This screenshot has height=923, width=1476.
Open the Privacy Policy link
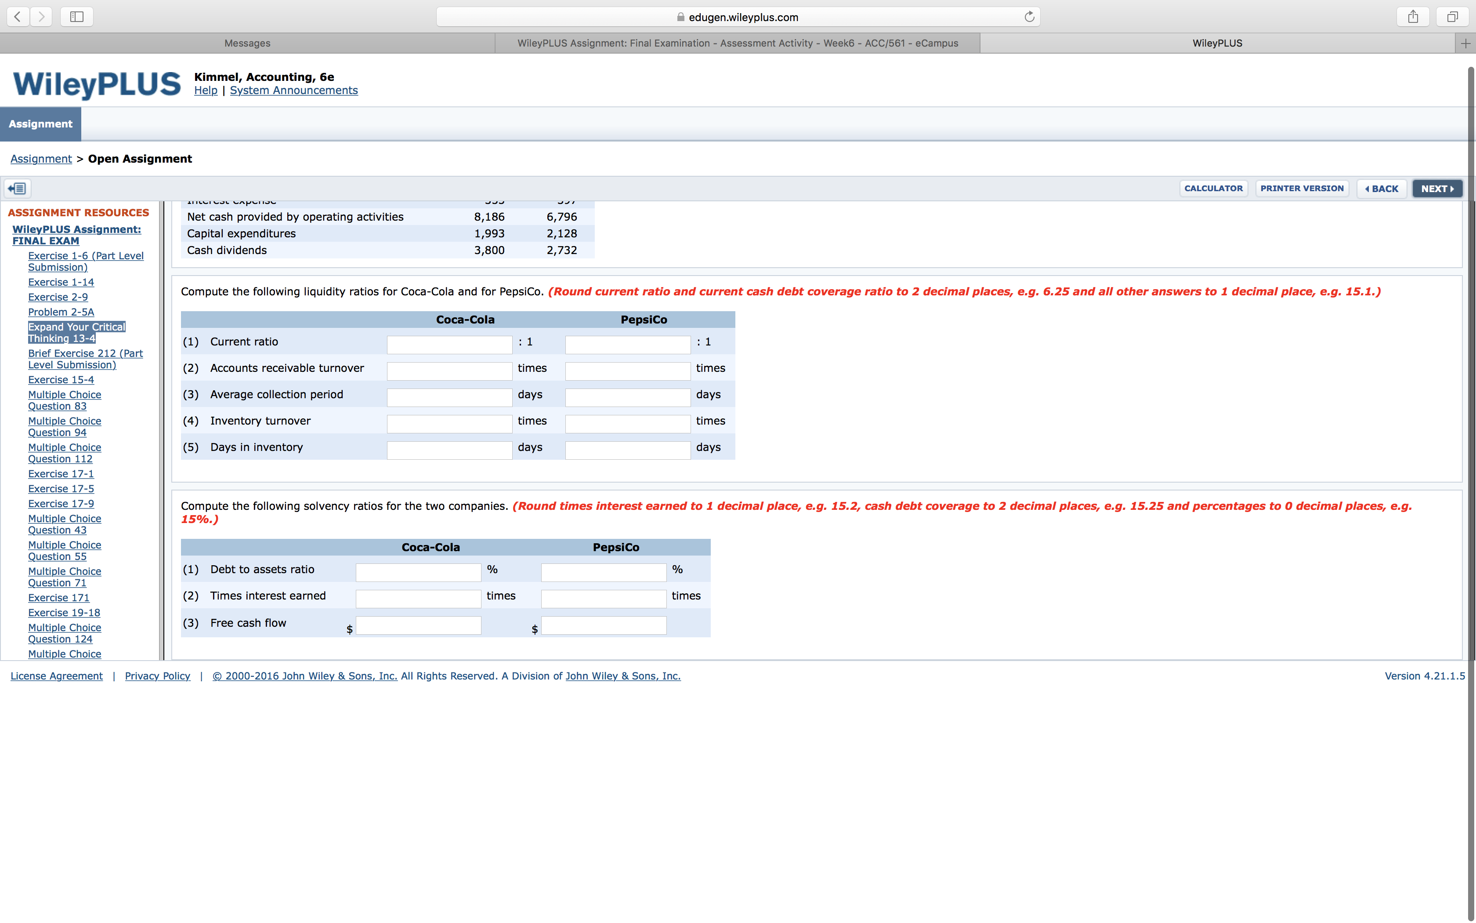(157, 676)
